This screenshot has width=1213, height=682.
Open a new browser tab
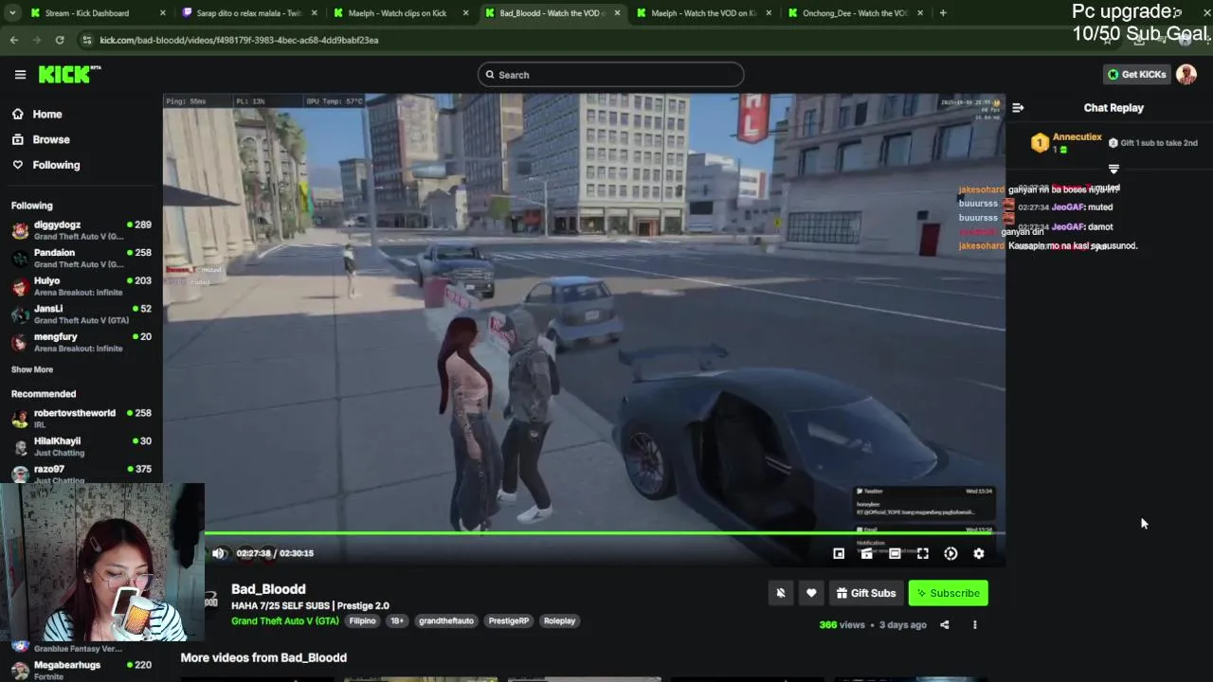943,13
